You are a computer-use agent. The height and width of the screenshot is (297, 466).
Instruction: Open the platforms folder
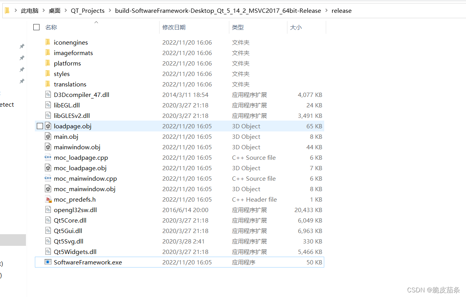[67, 63]
